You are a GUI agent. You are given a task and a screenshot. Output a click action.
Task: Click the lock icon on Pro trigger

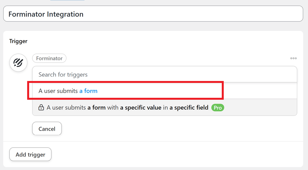pos(41,108)
